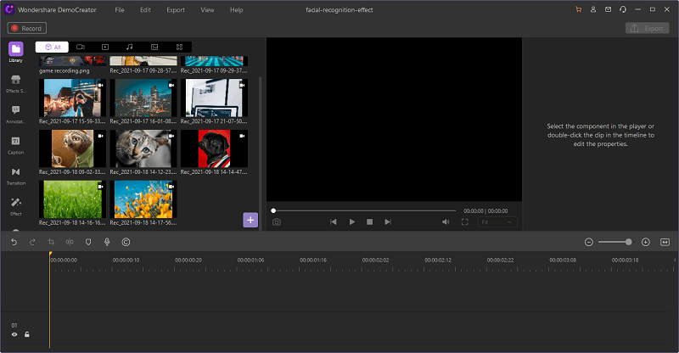The width and height of the screenshot is (679, 353).
Task: Stop the preview playback
Action: tap(370, 221)
